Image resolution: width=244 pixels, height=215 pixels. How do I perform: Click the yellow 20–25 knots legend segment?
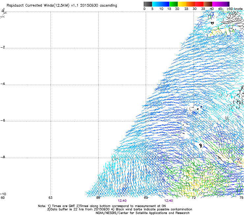tap(182, 4)
